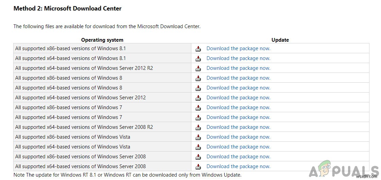
Task: Open download link for x64 Windows Server 2008
Action: pyautogui.click(x=238, y=166)
